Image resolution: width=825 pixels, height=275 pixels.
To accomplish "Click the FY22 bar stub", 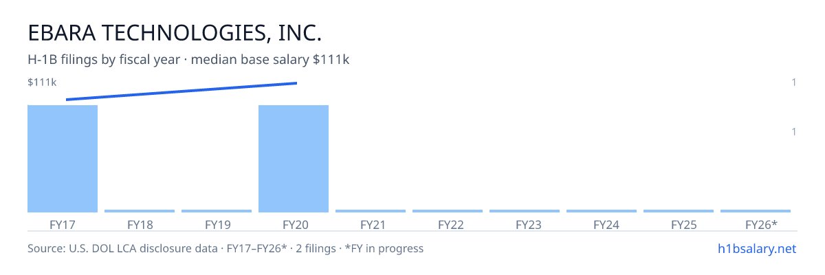I will (448, 211).
